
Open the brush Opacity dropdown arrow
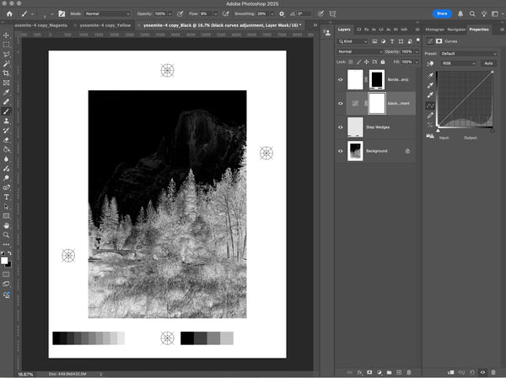coord(170,13)
